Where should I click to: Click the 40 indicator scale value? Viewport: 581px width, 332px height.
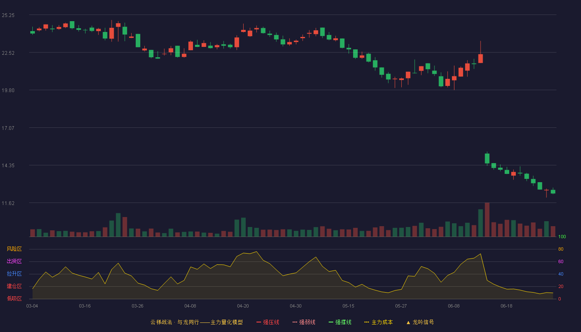[x=561, y=274]
